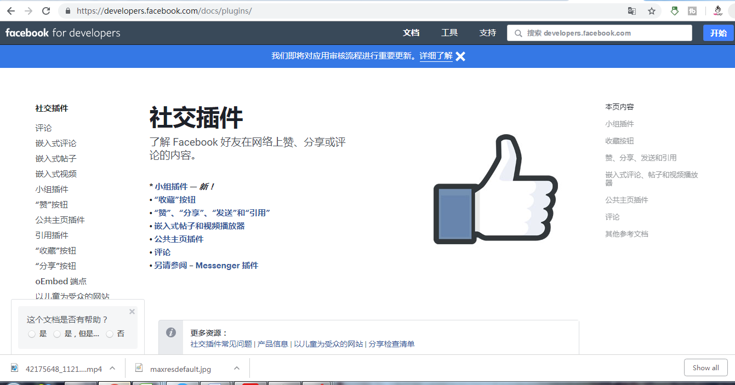
Task: Expand options for maxresdefault.jpg download
Action: pyautogui.click(x=237, y=369)
